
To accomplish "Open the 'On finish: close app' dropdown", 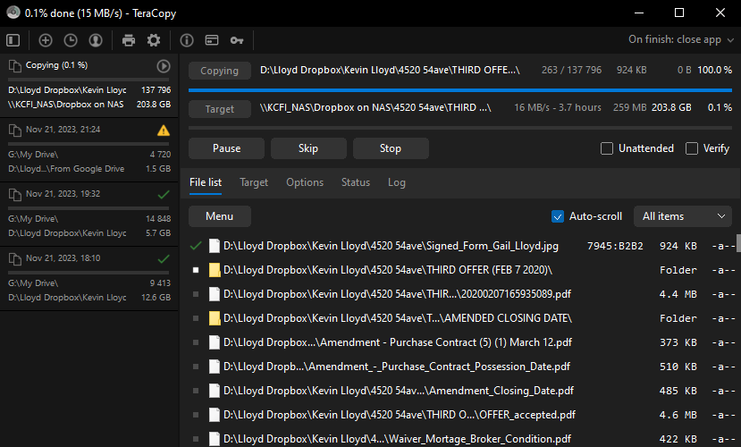I will point(680,39).
